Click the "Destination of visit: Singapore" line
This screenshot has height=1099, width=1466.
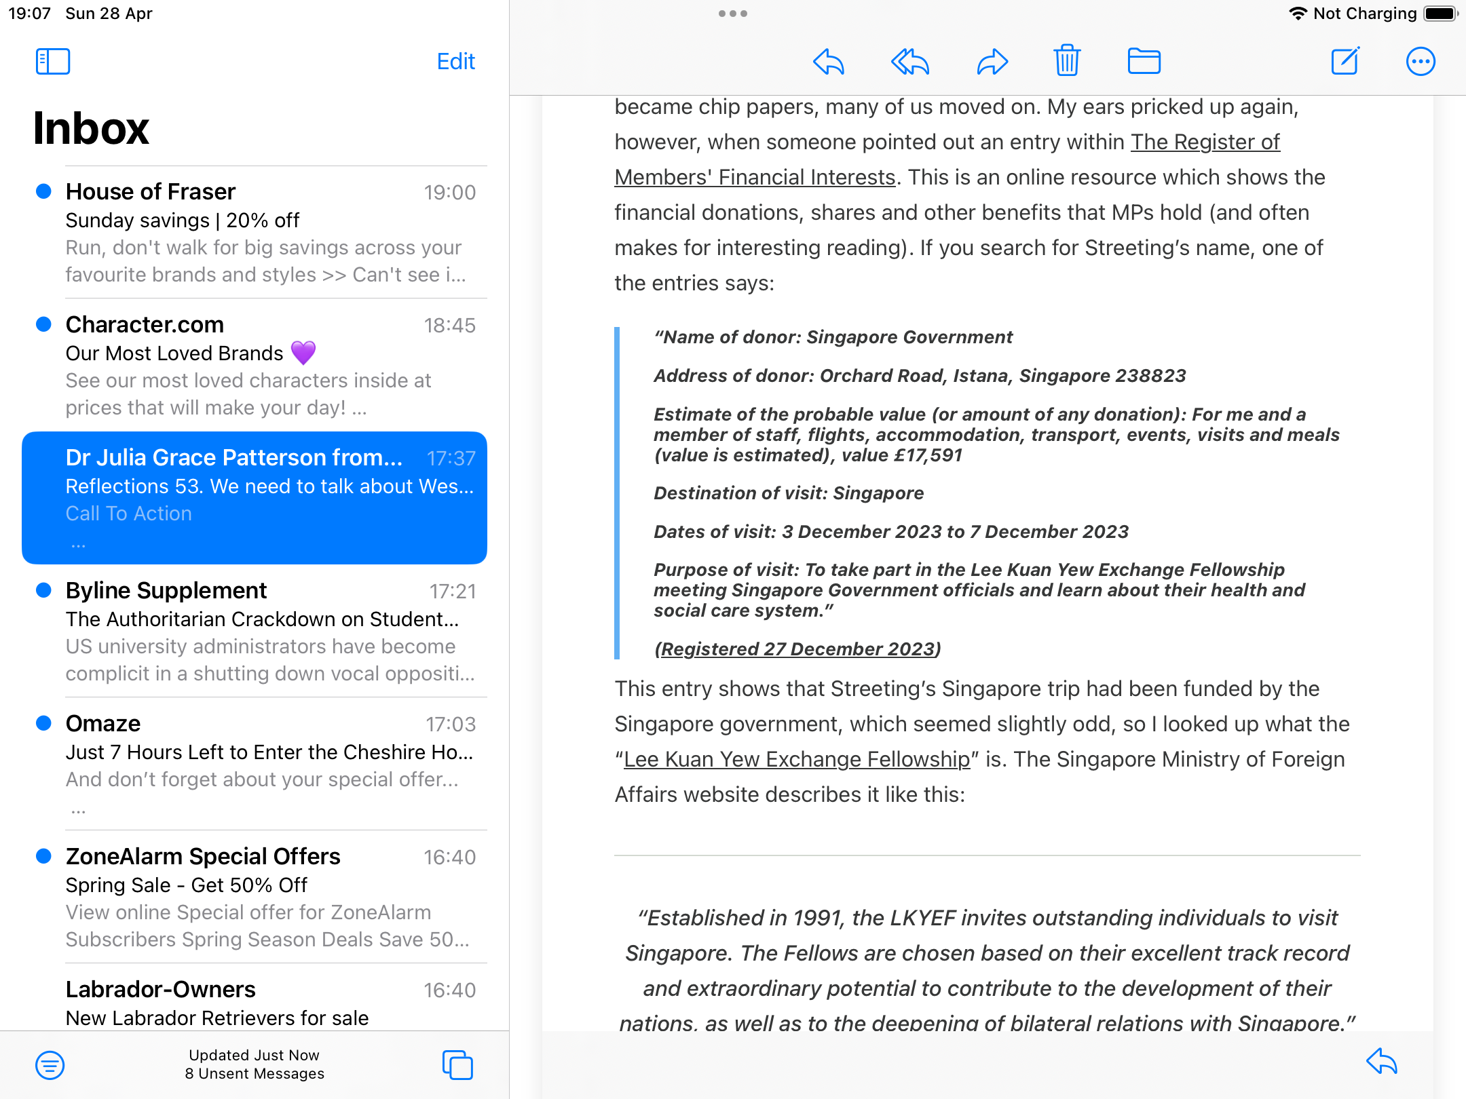coord(789,493)
